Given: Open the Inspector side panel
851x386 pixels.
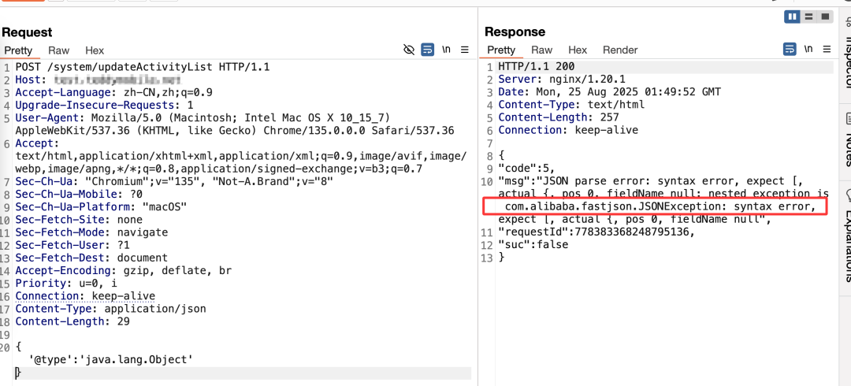Looking at the screenshot, I should point(846,54).
